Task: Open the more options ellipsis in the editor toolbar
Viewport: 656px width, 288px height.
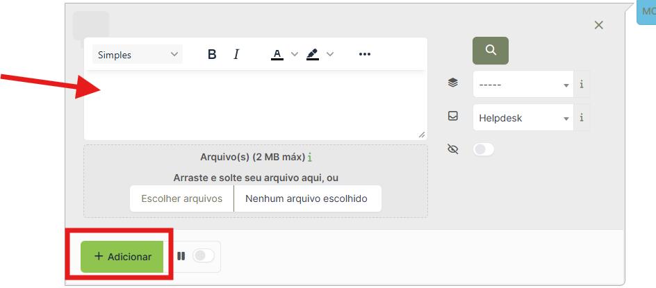Action: point(365,54)
